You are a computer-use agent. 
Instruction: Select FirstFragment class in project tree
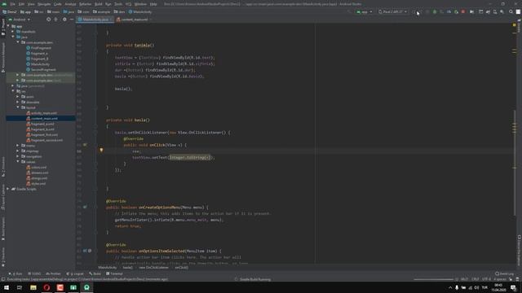(41, 48)
